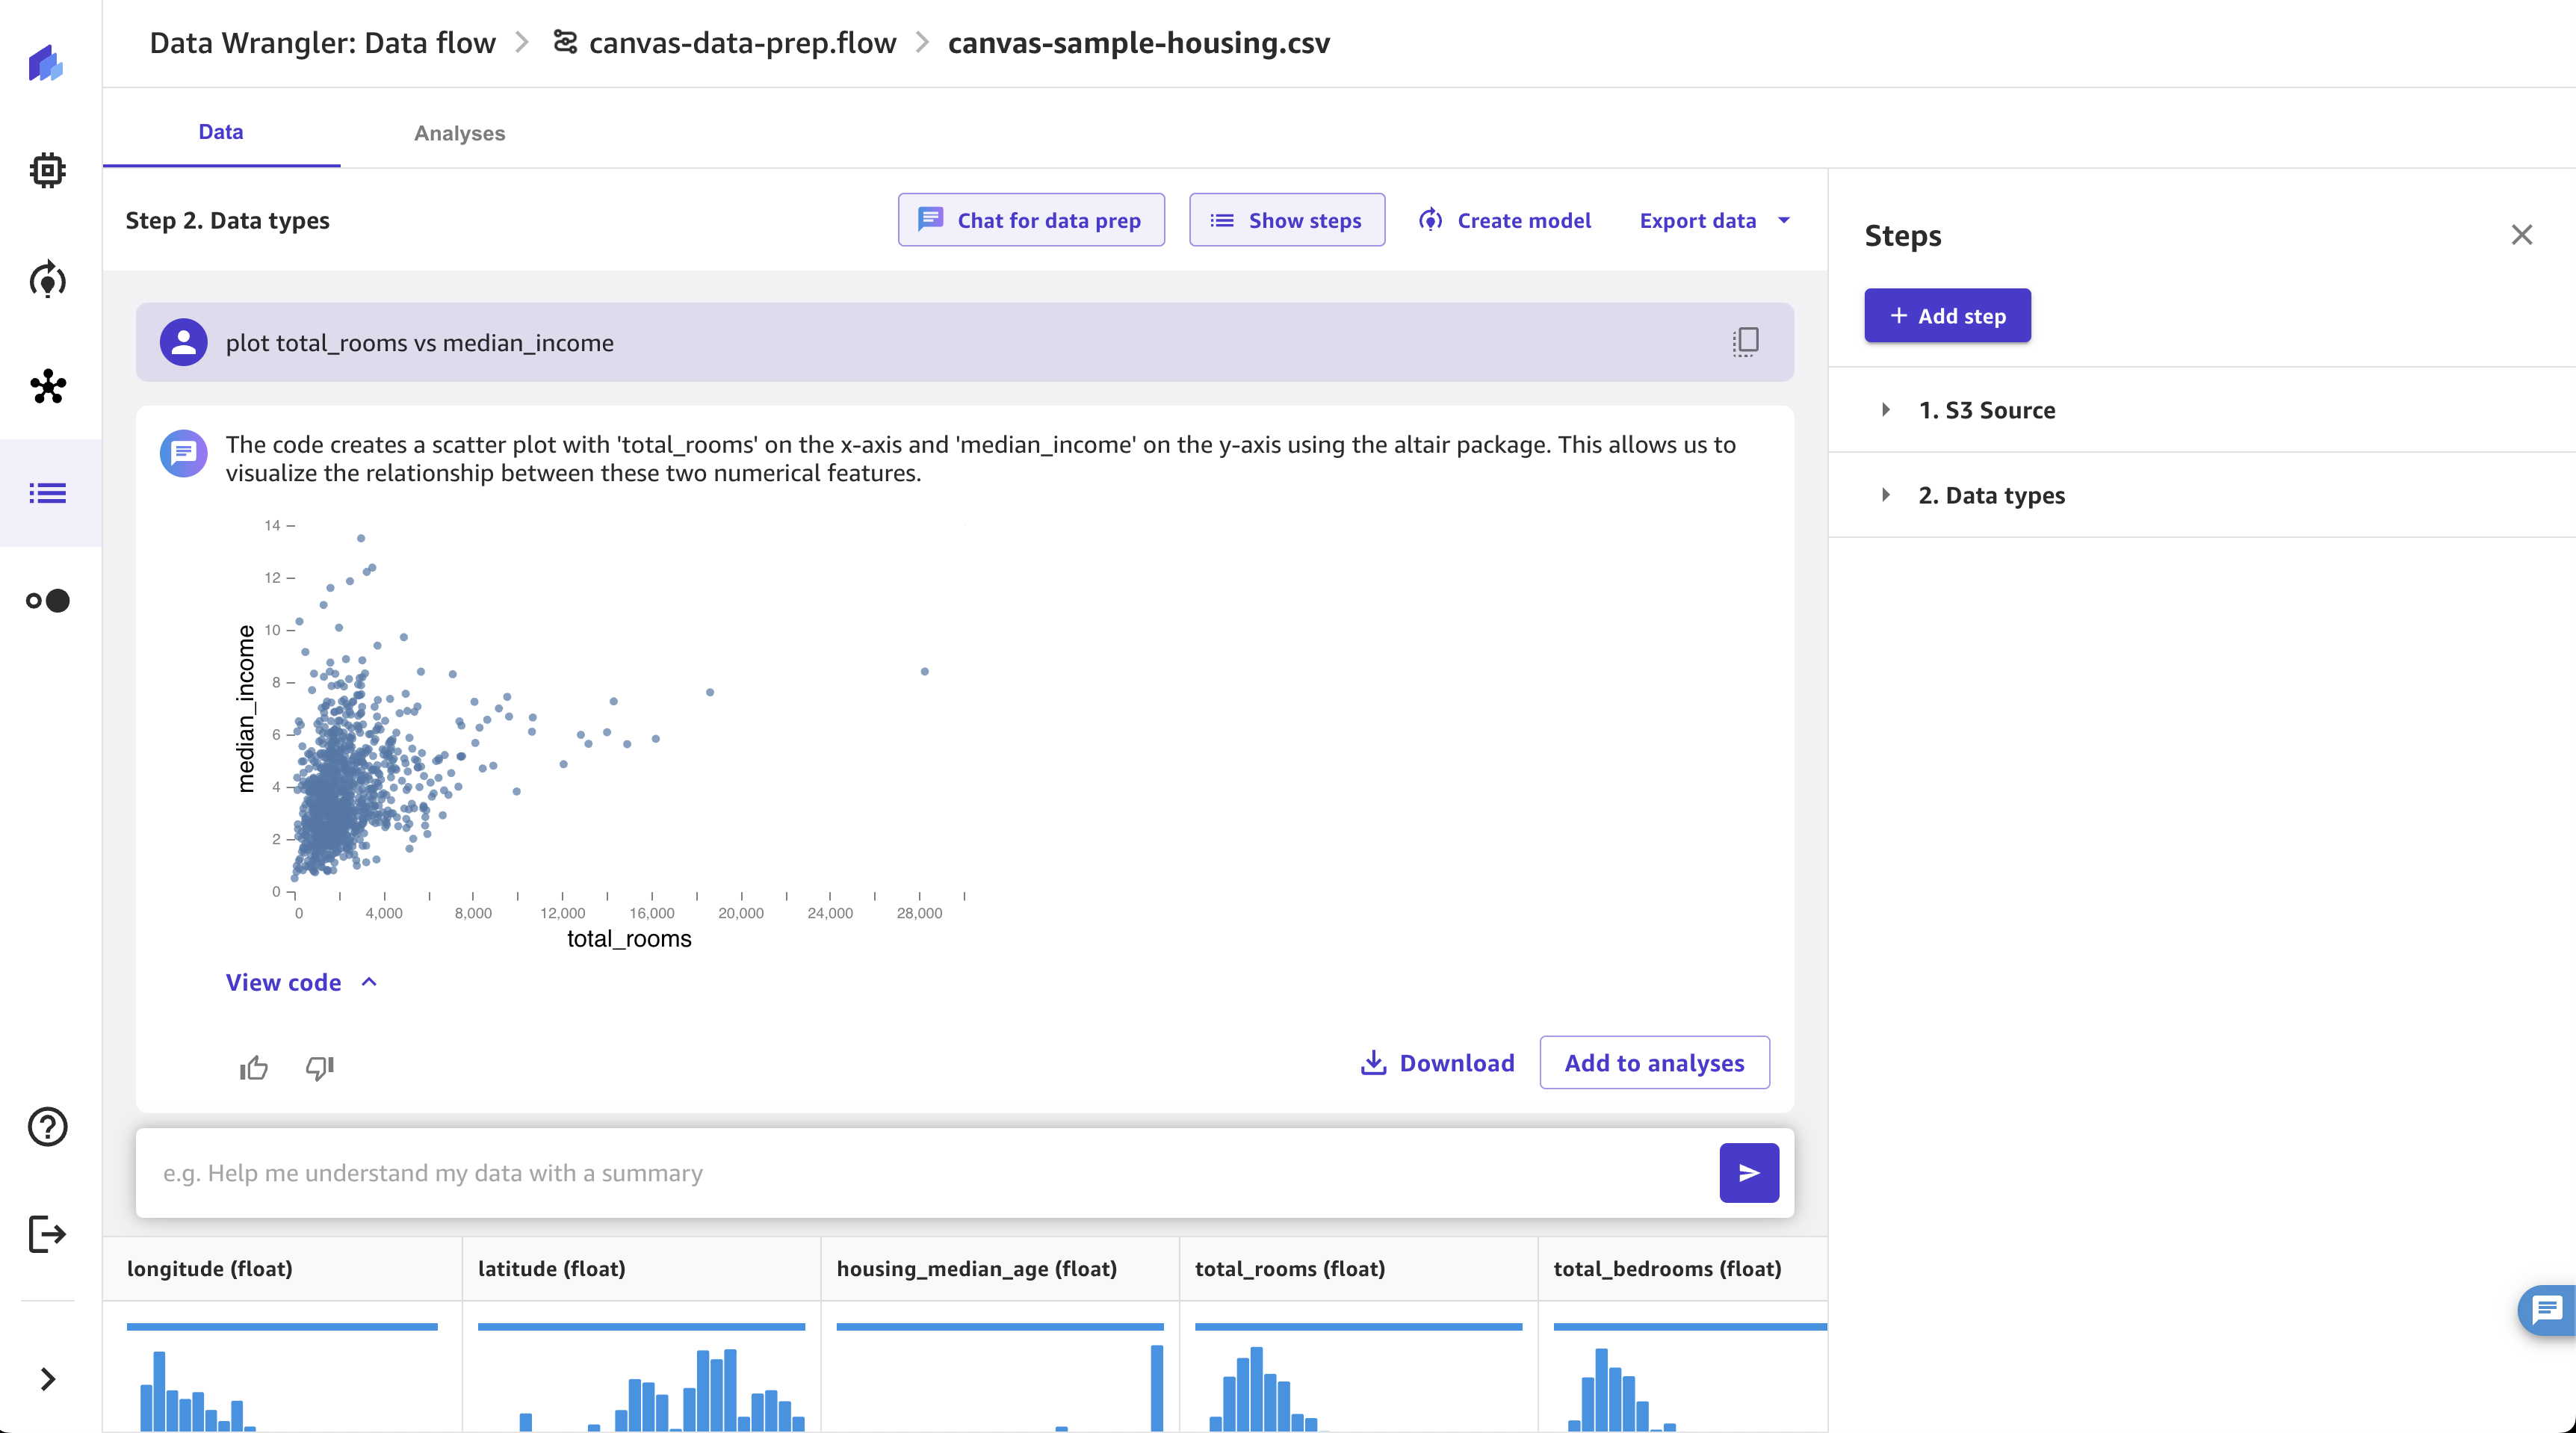
Task: Click the help question mark icon
Action: 48,1126
